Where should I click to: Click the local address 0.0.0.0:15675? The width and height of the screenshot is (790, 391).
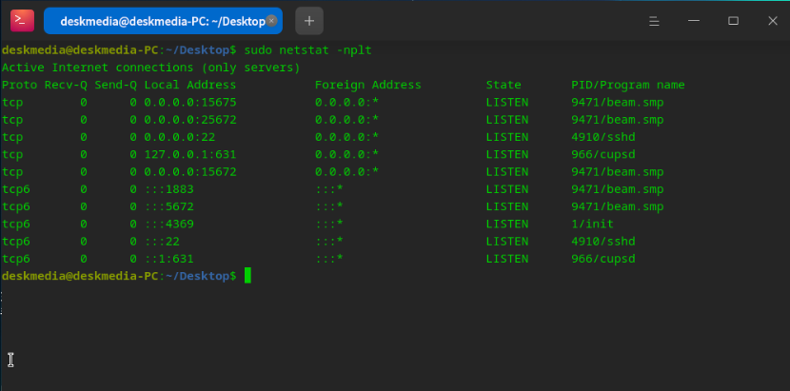pyautogui.click(x=190, y=103)
